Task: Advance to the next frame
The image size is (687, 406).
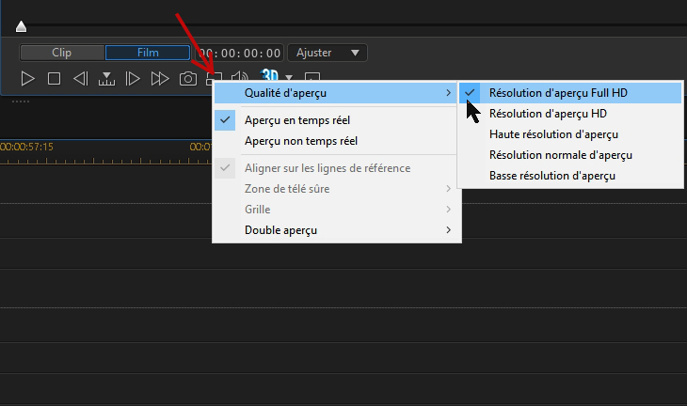Action: pyautogui.click(x=133, y=79)
